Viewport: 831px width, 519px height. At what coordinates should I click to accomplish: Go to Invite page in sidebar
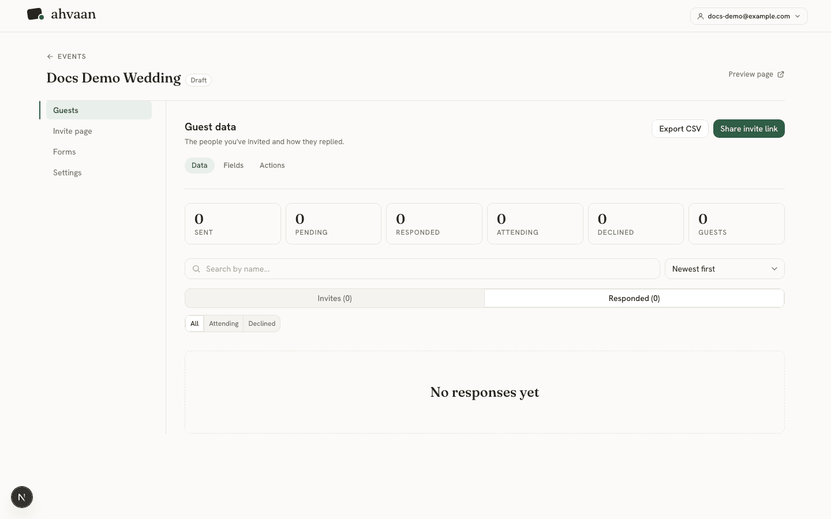point(99,131)
